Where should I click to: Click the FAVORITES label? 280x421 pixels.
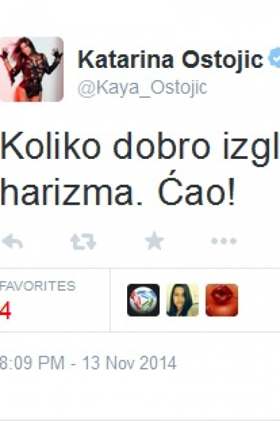tap(38, 286)
